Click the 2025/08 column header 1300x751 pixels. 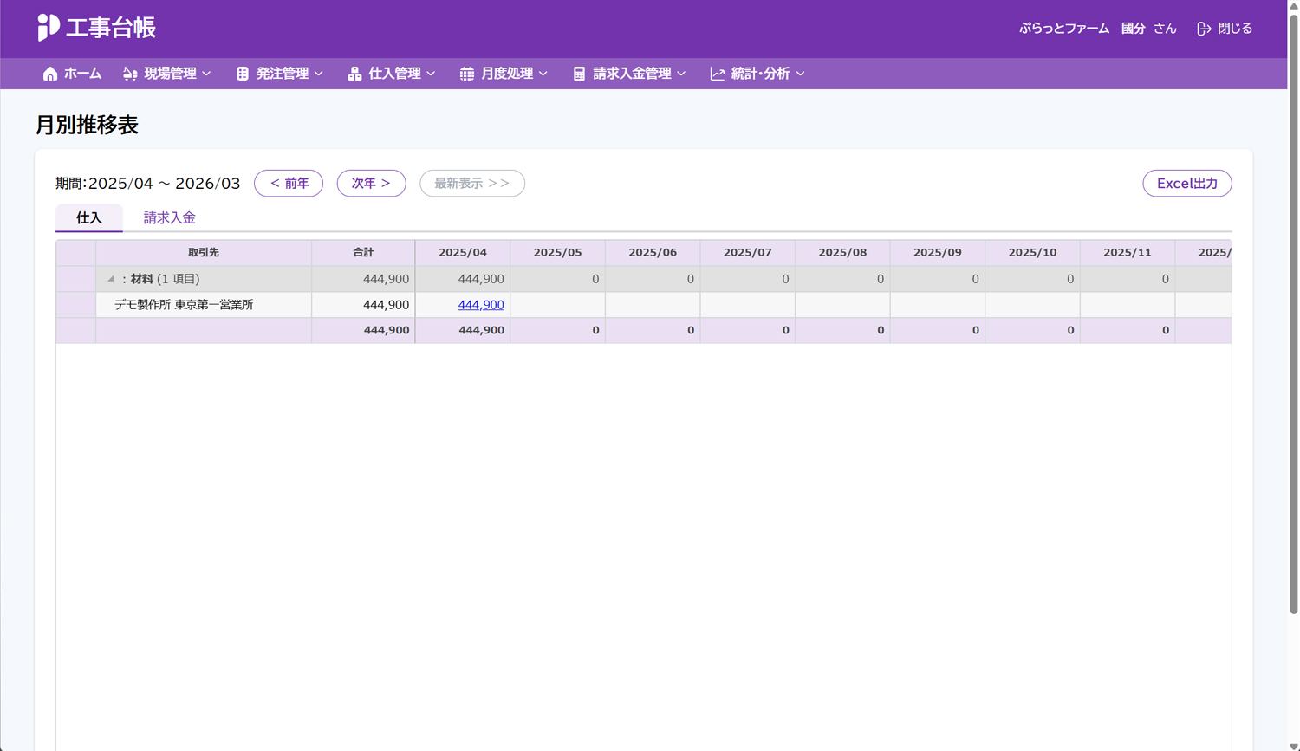[x=842, y=253]
